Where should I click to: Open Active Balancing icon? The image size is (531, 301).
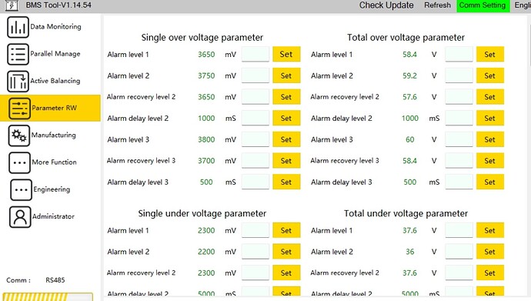18,82
